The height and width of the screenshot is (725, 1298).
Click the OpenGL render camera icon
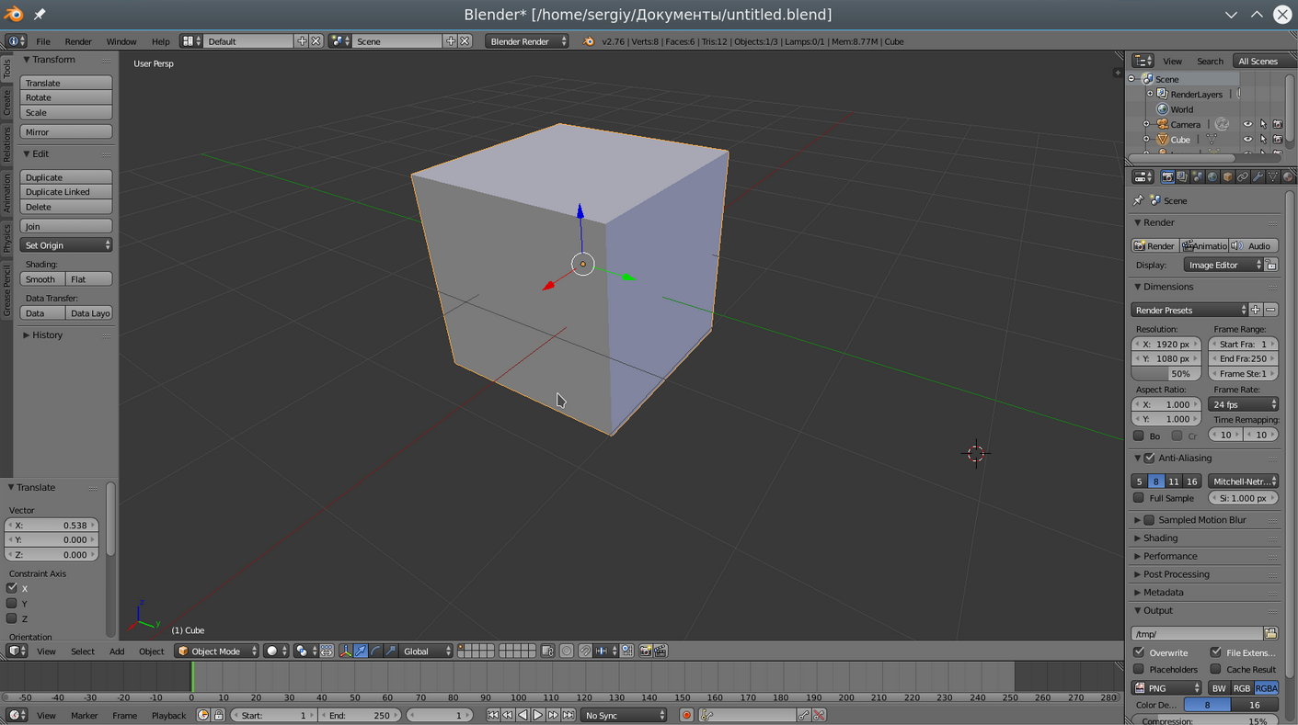tap(646, 651)
